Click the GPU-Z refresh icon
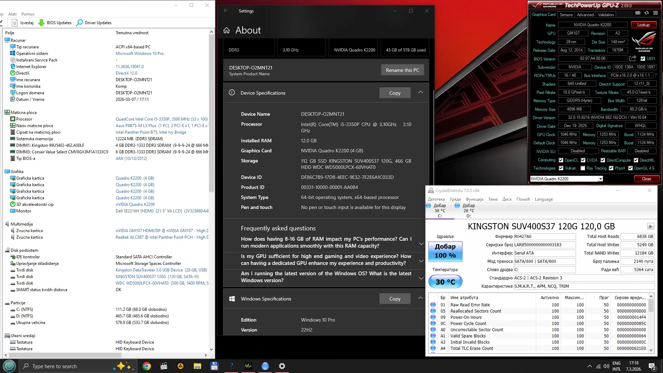This screenshot has height=373, width=663. point(646,13)
